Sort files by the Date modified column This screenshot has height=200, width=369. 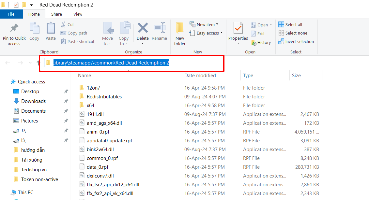(200, 76)
